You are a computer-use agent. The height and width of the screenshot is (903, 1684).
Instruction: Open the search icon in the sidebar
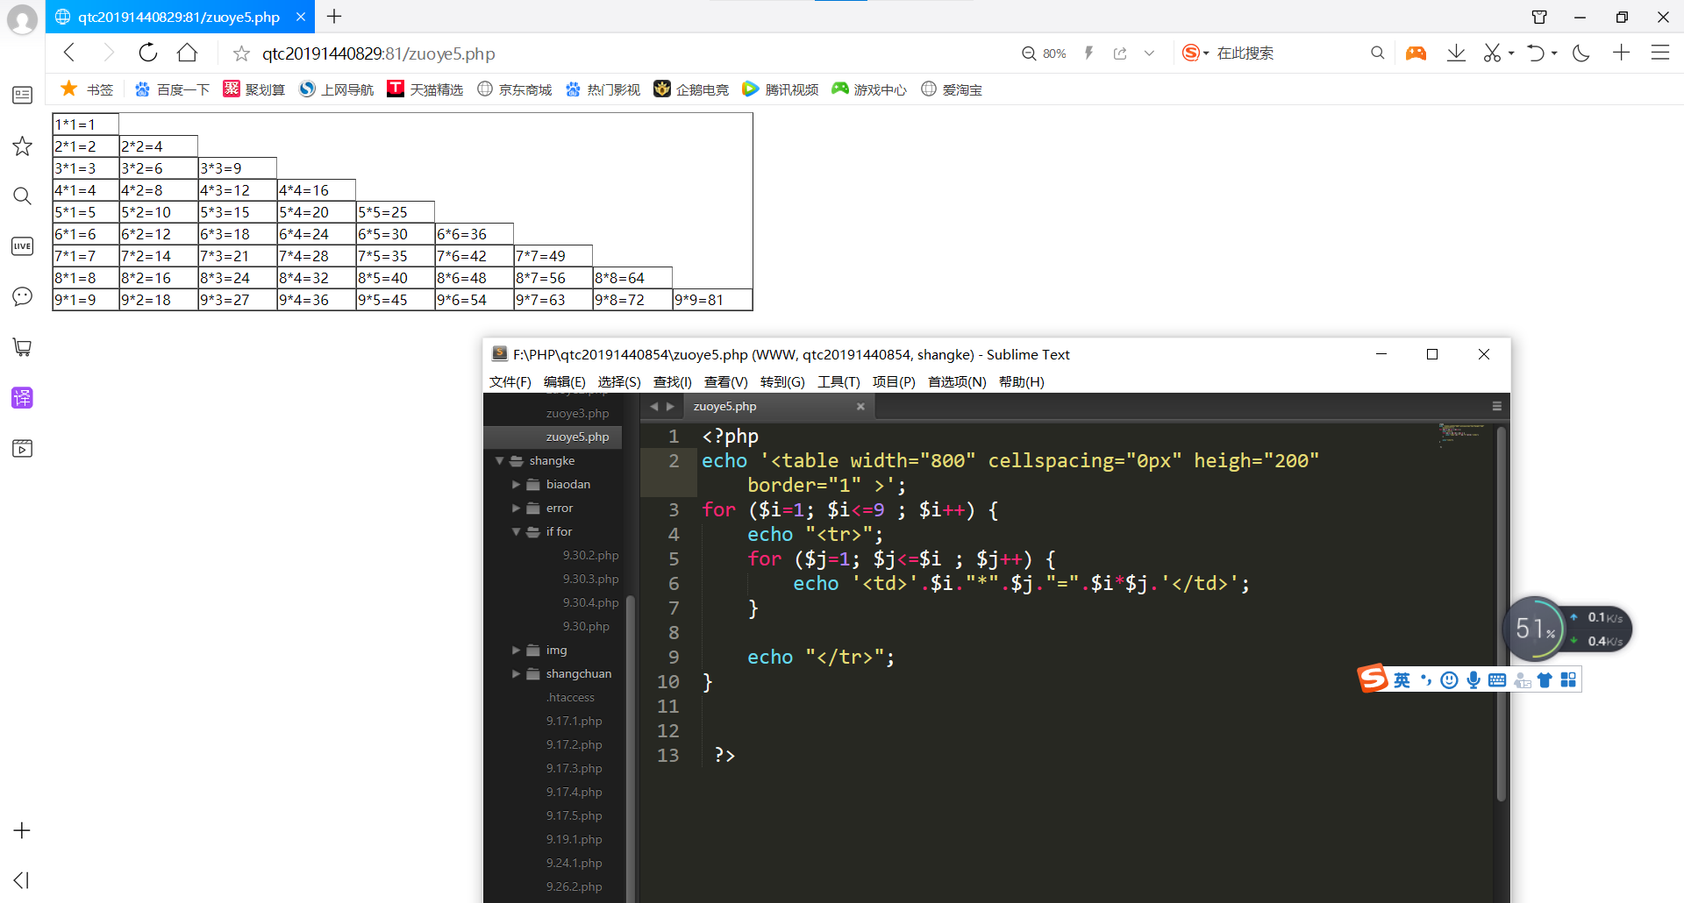(x=22, y=196)
